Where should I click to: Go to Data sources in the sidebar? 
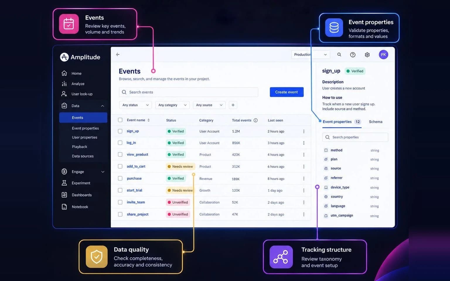point(83,156)
